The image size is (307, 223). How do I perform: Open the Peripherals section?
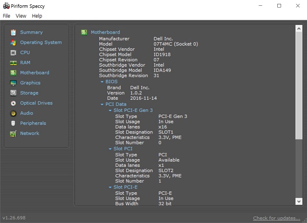[x=33, y=123]
